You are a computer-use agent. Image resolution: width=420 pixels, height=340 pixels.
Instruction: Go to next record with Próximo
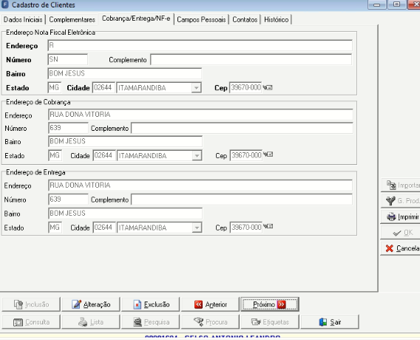[x=270, y=305]
